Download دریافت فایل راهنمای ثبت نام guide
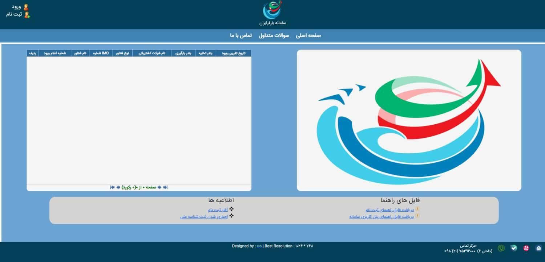545x262 pixels. pyautogui.click(x=389, y=210)
